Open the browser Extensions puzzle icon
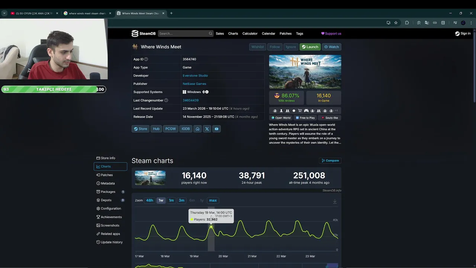Viewport: 476px width, 268px height. coord(407,23)
